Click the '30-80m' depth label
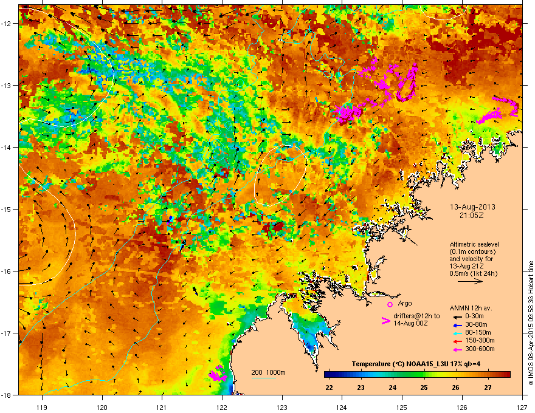Viewport: 535px width, 413px height. (x=476, y=325)
